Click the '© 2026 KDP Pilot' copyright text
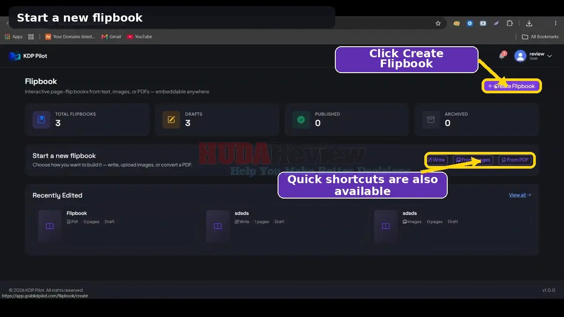The image size is (564, 317). tap(46, 290)
